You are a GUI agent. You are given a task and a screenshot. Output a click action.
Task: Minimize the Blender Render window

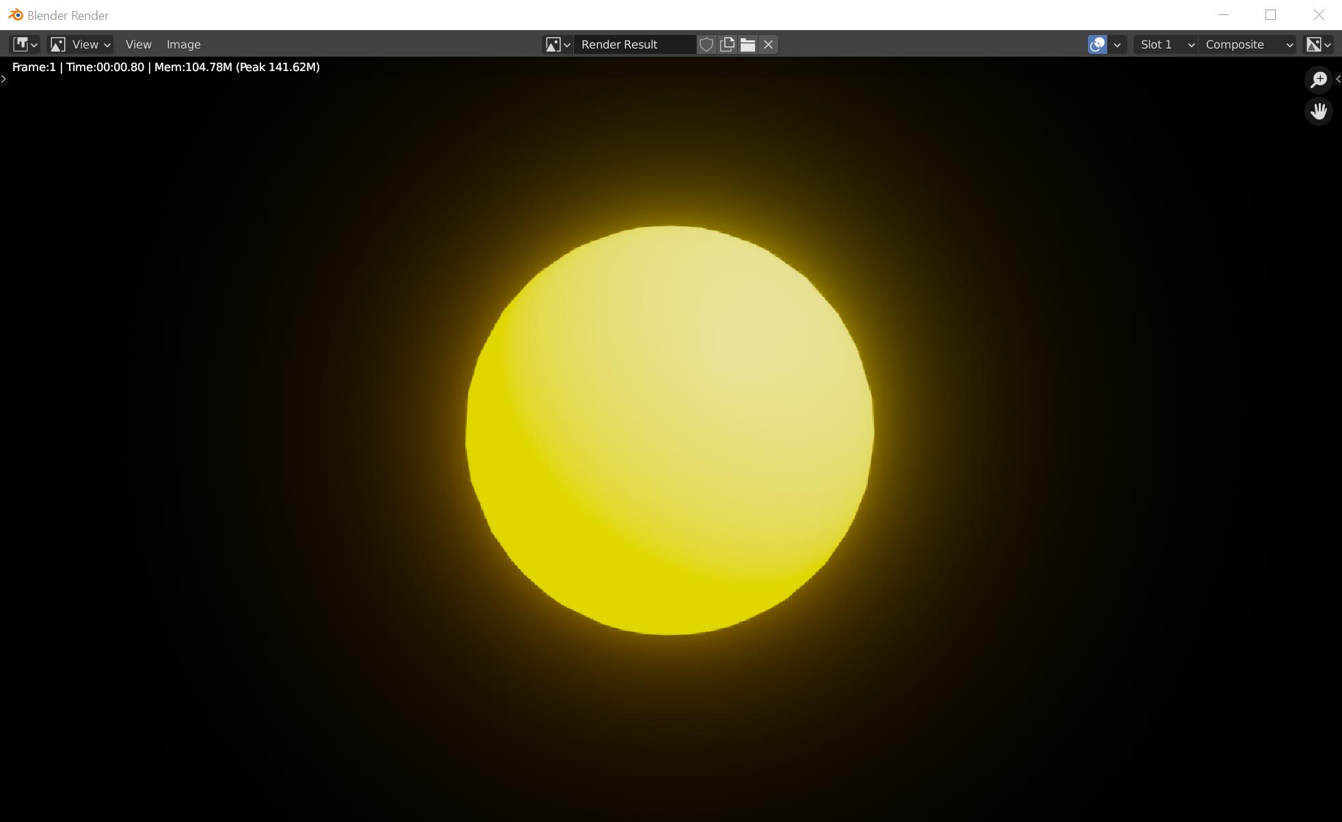point(1223,14)
